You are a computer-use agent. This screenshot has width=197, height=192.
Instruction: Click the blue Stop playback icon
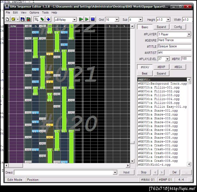pos(93,19)
